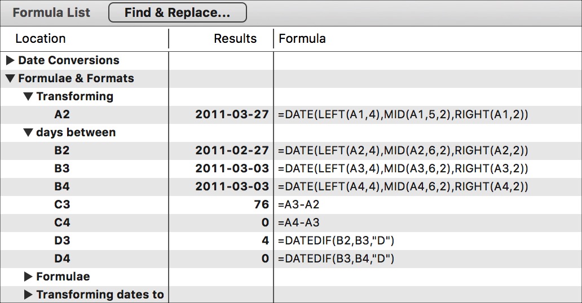Select the A2 formula row
Viewport: 582px width, 303px height.
click(x=62, y=114)
